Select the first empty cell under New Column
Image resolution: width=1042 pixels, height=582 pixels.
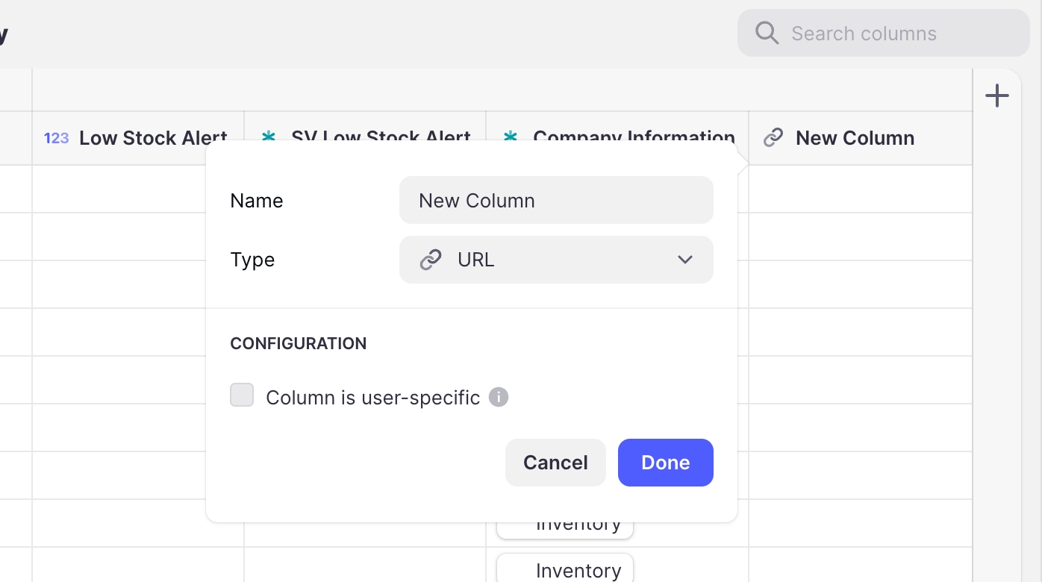tap(860, 189)
